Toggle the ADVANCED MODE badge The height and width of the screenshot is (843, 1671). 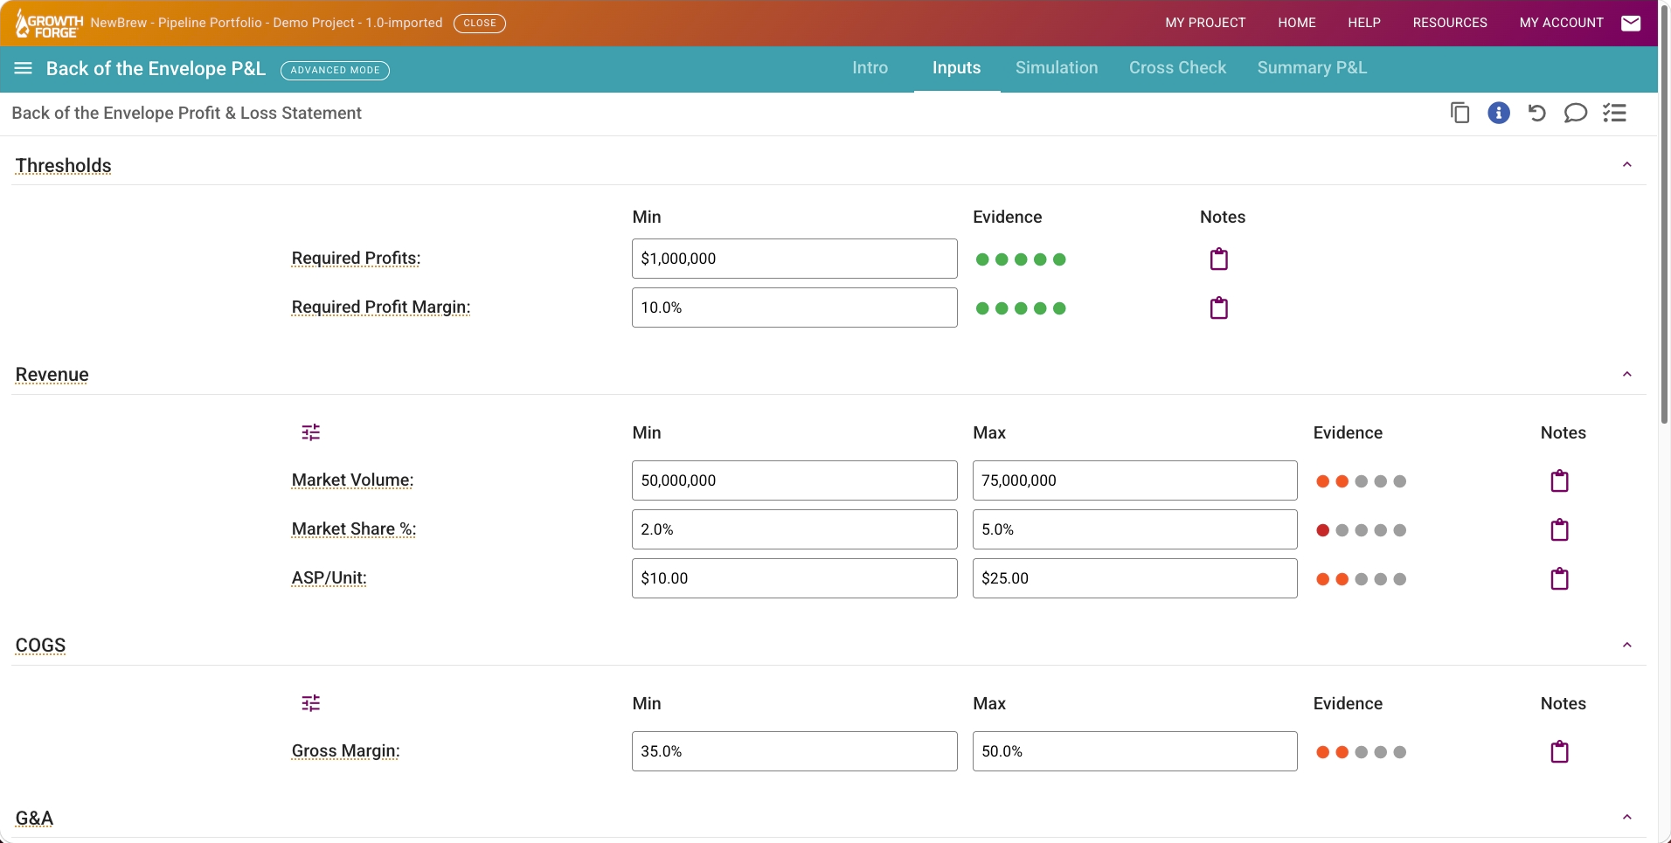[335, 70]
